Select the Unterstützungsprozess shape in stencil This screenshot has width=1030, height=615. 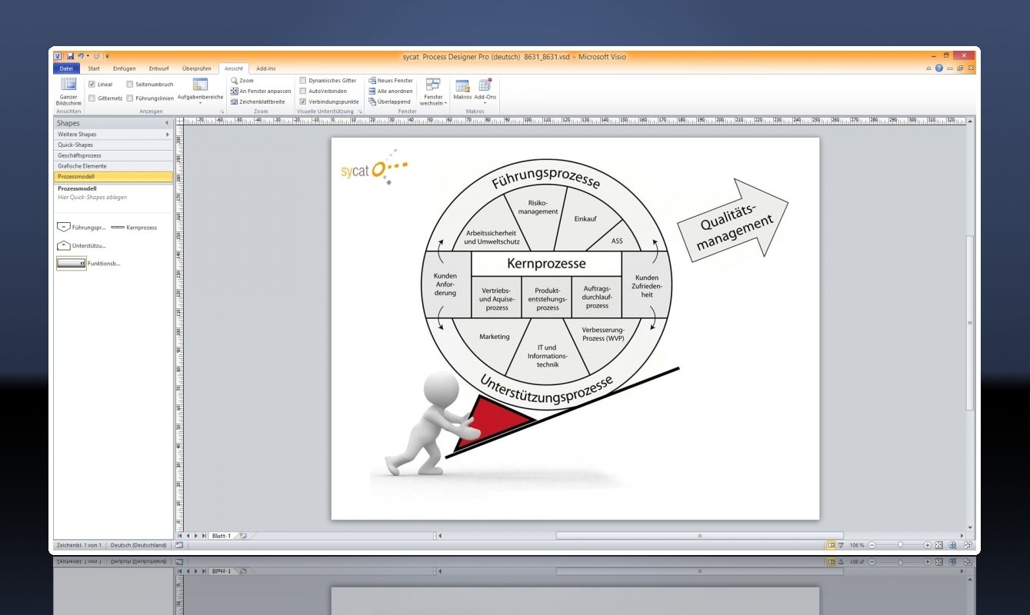pos(82,246)
